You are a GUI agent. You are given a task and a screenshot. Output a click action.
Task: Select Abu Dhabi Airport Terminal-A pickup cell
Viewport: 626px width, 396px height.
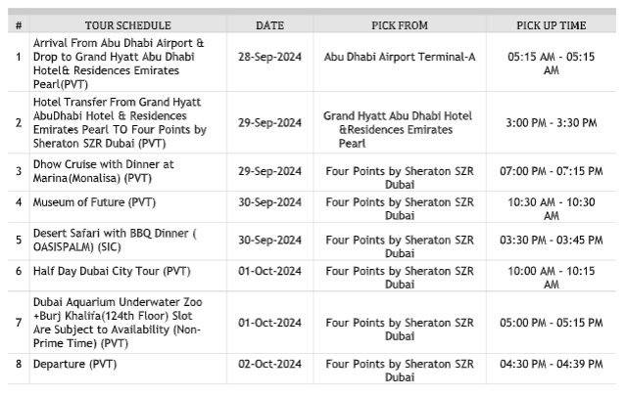pos(400,57)
